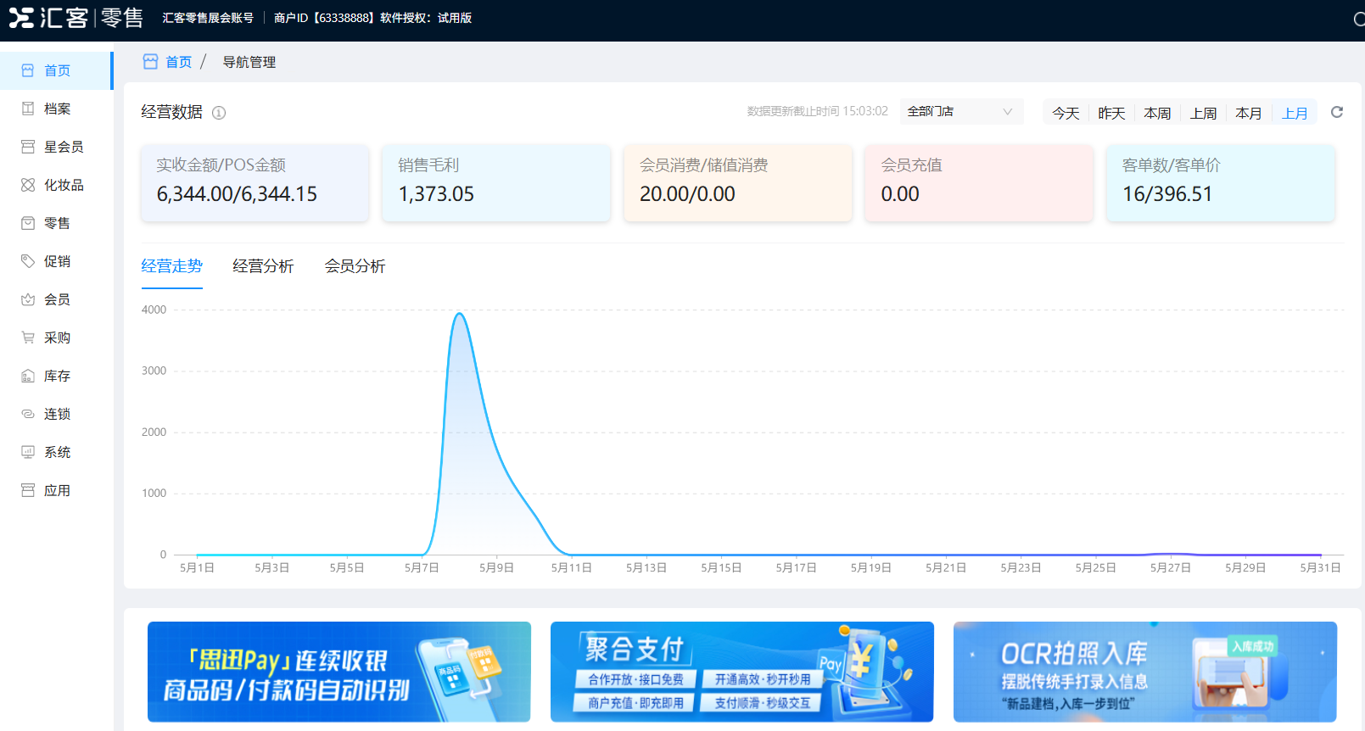Screen dimensions: 1365x731
Task: Select the 今天 date range
Action: (x=1066, y=113)
